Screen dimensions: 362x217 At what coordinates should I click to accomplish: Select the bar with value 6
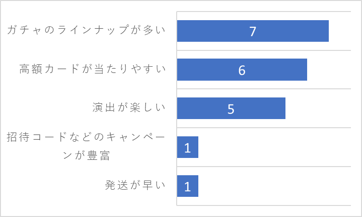pos(242,70)
